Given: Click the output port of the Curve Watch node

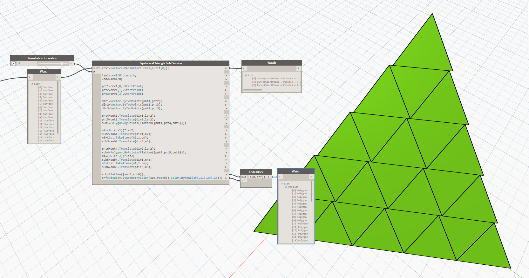Looking at the screenshot, I should (x=298, y=68).
